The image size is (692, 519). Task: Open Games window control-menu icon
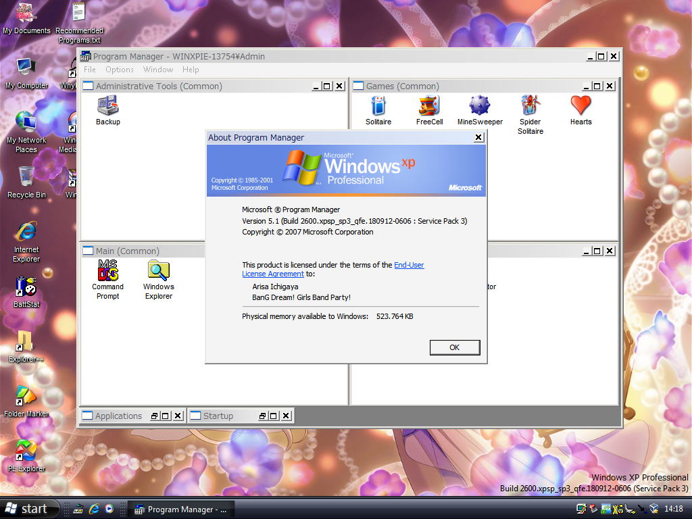click(x=358, y=86)
